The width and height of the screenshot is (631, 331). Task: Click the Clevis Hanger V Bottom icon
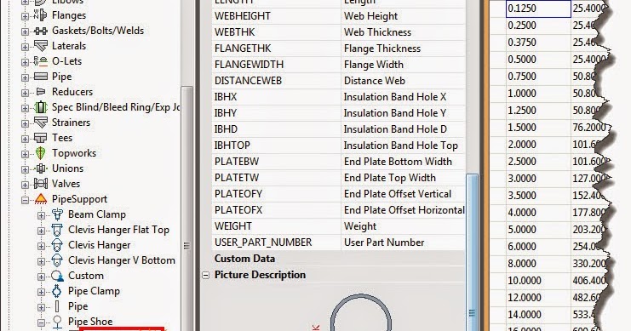tap(57, 260)
